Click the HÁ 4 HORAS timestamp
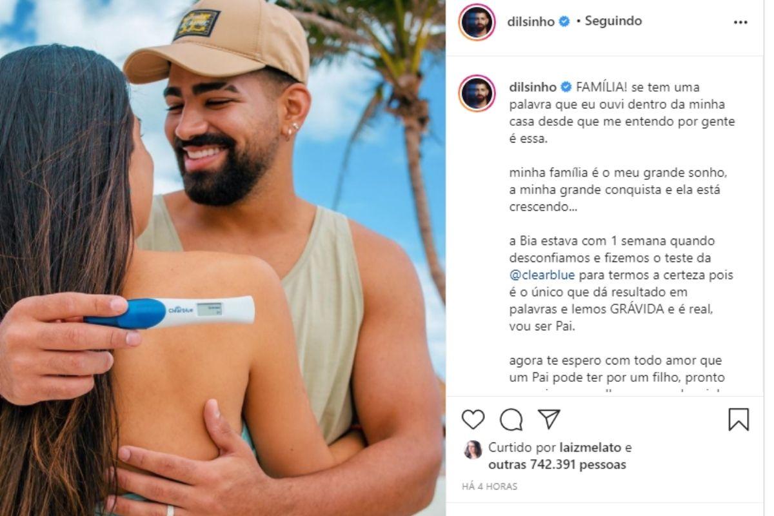The image size is (774, 516). (490, 487)
